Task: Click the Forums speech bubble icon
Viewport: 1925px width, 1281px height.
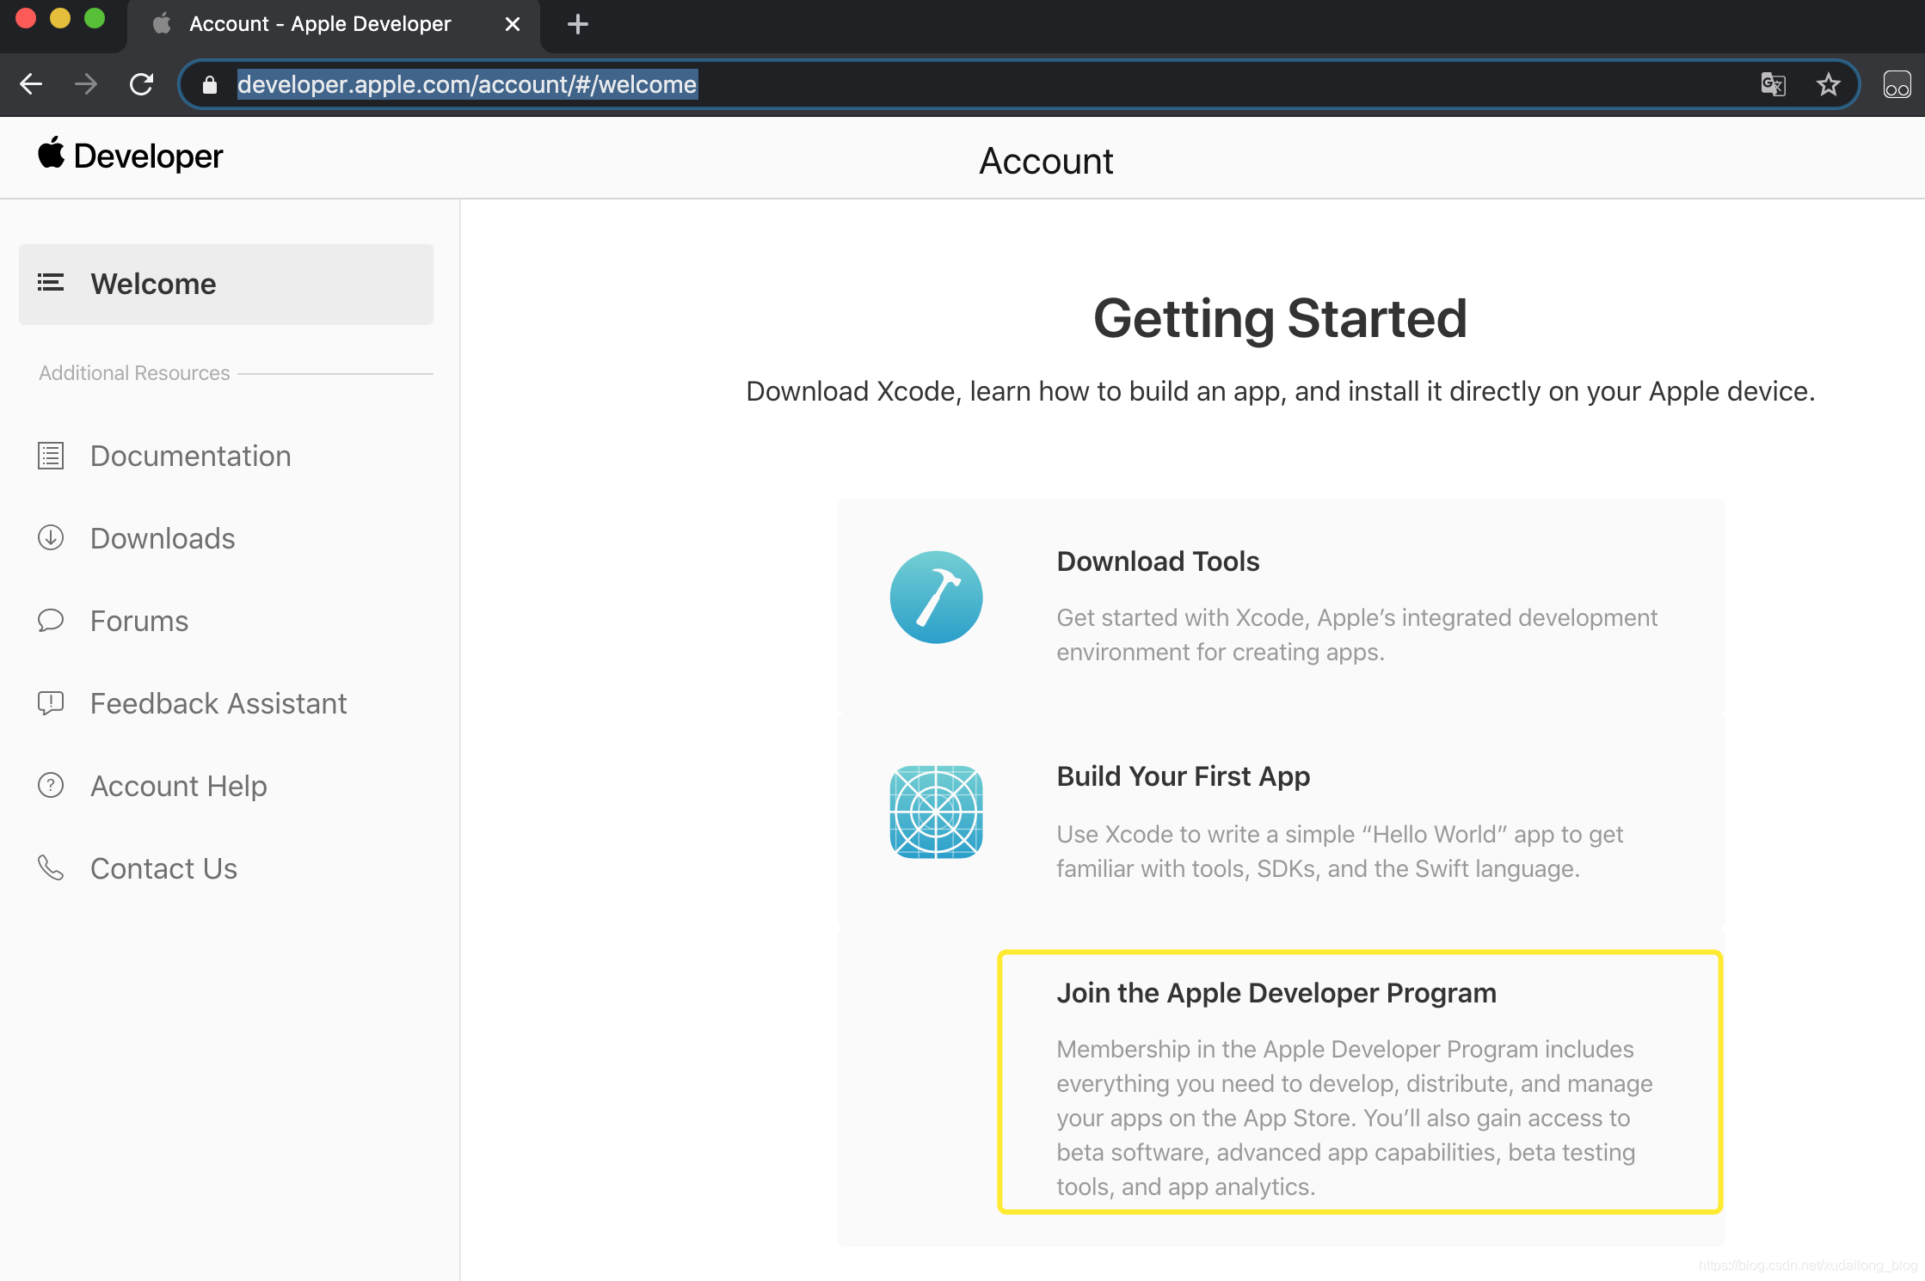Action: pyautogui.click(x=51, y=621)
